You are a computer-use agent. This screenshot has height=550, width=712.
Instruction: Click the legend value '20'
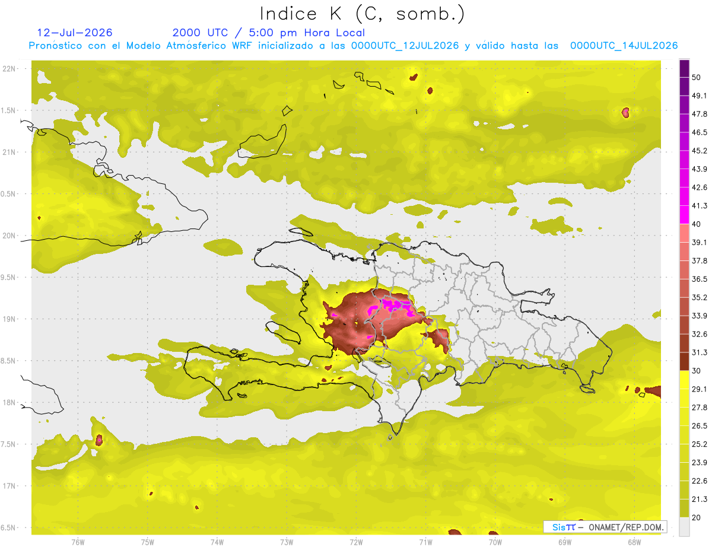point(697,517)
